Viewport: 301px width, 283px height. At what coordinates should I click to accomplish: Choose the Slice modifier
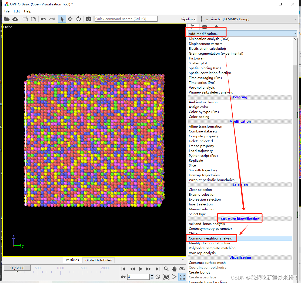tap(192, 165)
